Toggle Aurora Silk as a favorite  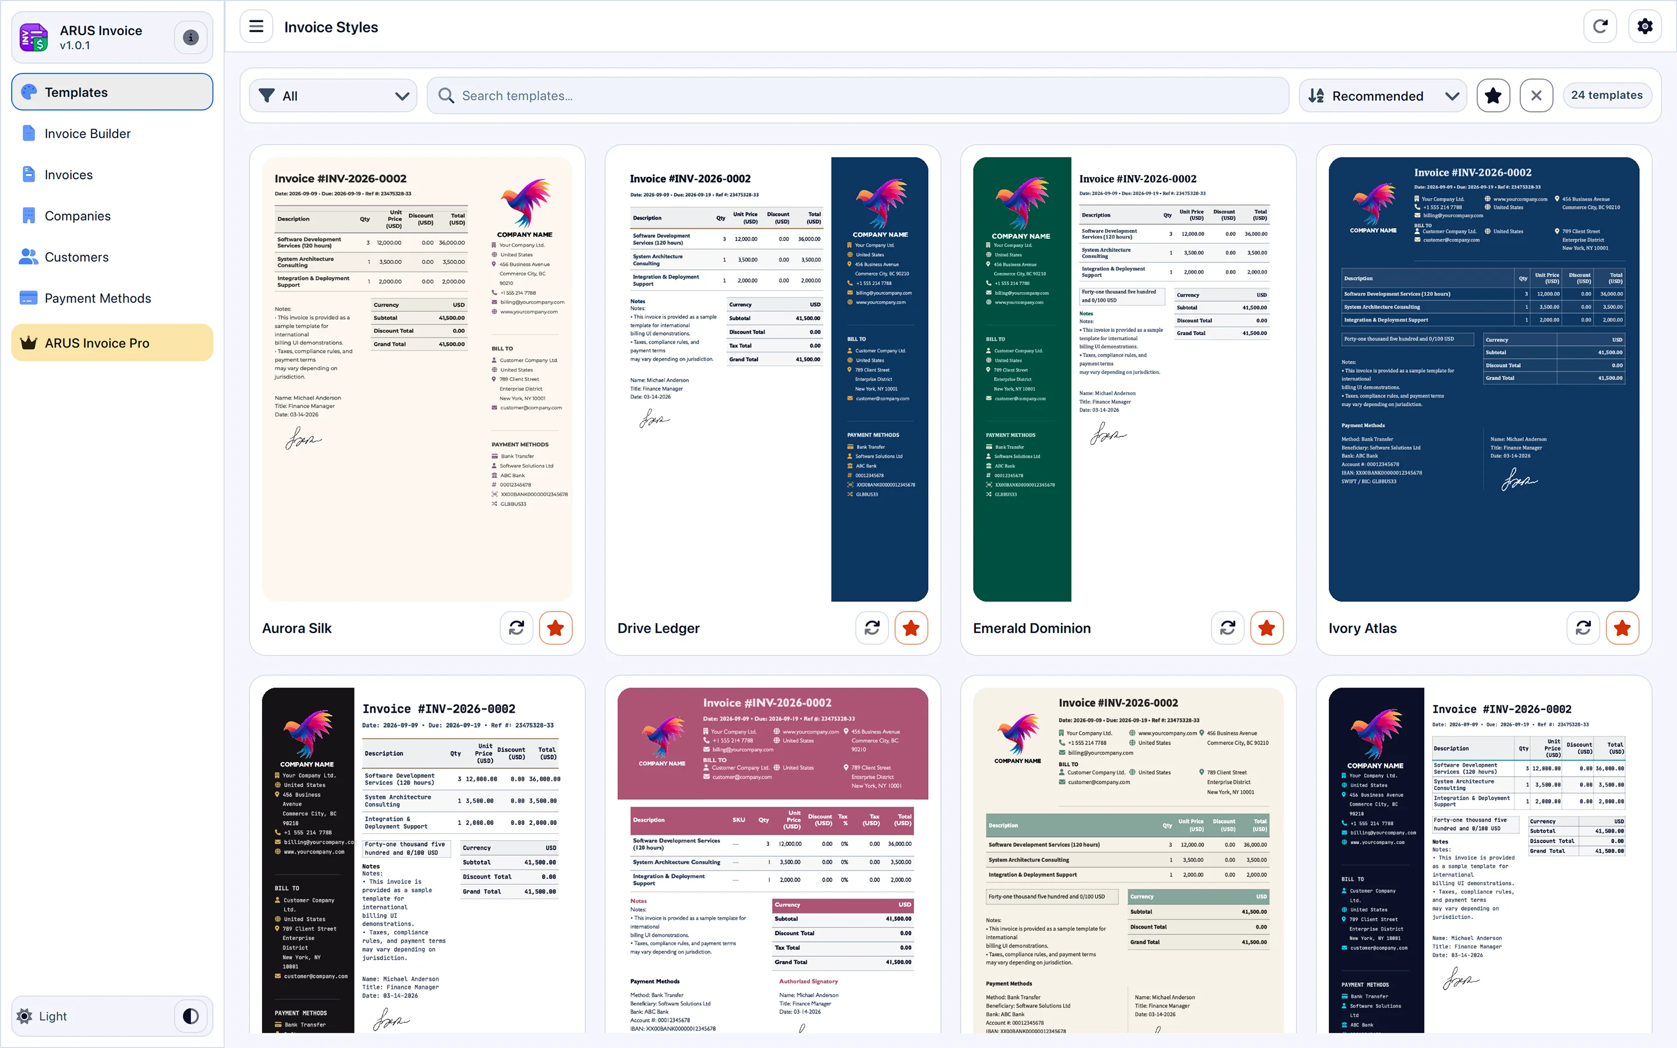(x=556, y=628)
